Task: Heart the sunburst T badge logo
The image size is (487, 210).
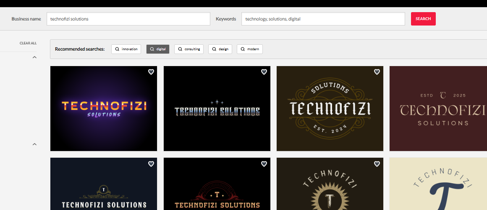Action: pyautogui.click(x=377, y=164)
